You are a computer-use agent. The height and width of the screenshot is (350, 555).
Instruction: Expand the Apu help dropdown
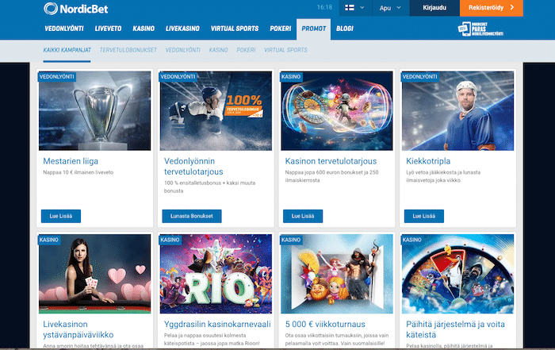coord(390,8)
